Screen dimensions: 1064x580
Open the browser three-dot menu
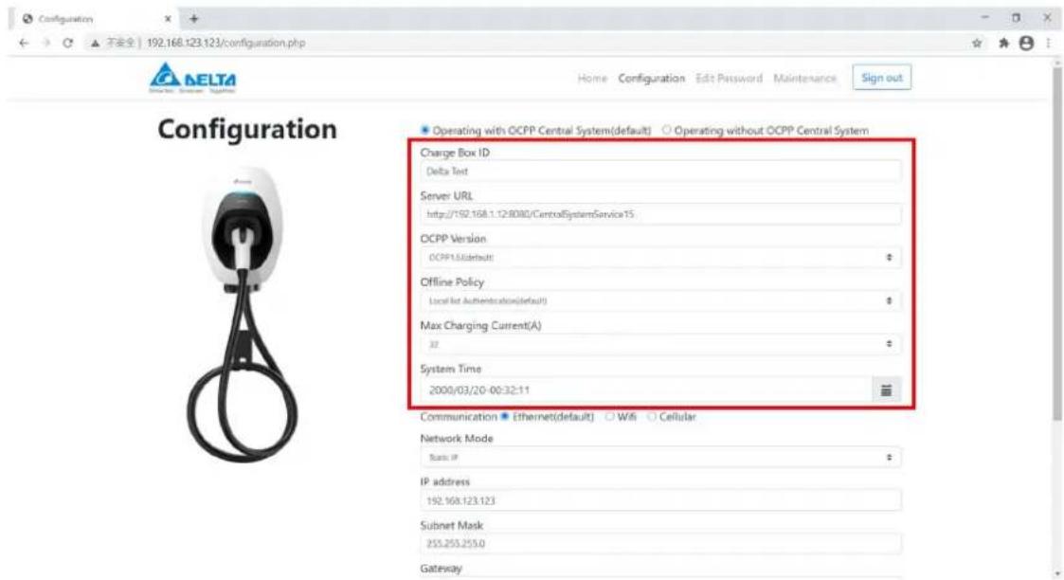click(x=1049, y=44)
